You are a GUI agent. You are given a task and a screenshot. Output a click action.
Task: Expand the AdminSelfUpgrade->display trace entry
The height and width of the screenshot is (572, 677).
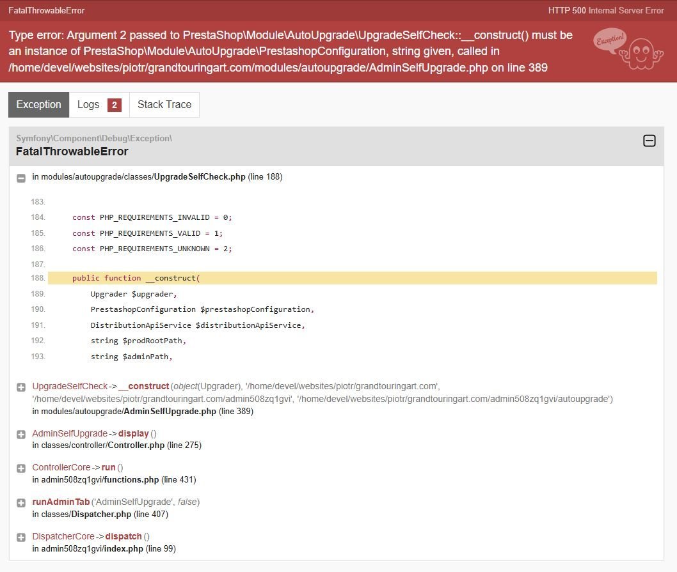coord(20,435)
